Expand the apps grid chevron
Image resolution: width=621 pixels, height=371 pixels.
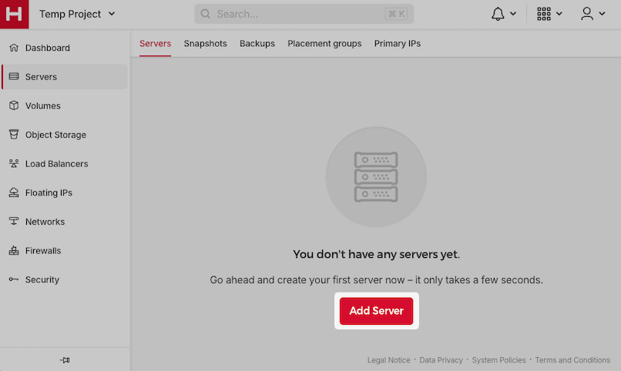(559, 14)
